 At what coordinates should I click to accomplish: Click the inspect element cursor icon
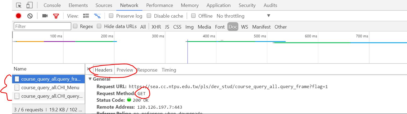(x=18, y=5)
